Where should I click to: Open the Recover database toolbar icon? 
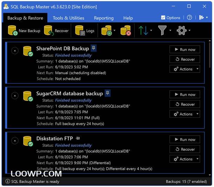[49, 31]
